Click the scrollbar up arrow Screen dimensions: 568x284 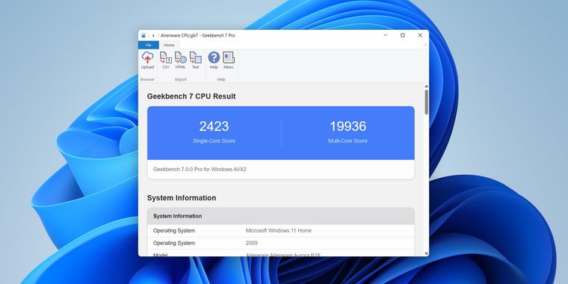tap(426, 86)
